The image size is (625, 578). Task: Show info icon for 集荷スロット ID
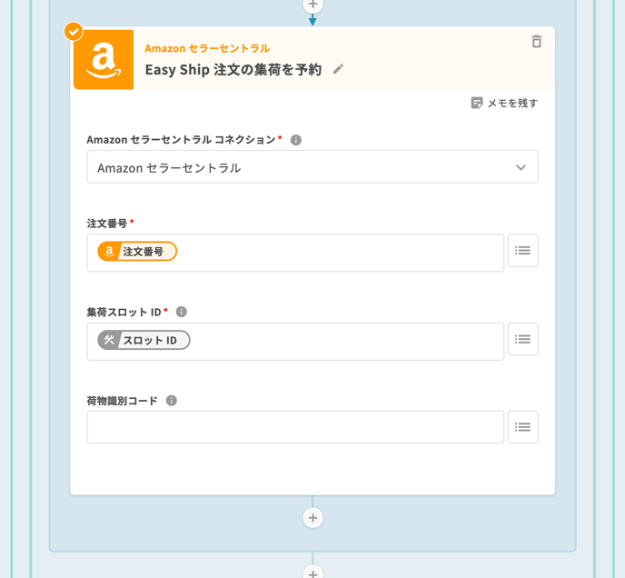point(182,312)
